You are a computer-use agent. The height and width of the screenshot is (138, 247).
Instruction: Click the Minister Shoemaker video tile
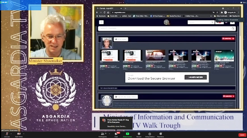click(56, 33)
